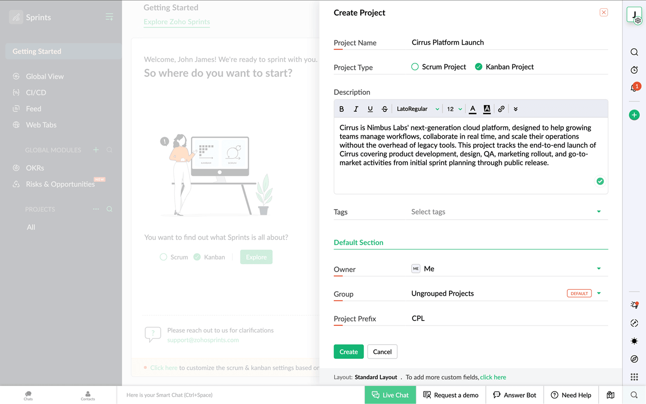
Task: Click into the description text area
Action: [471, 155]
